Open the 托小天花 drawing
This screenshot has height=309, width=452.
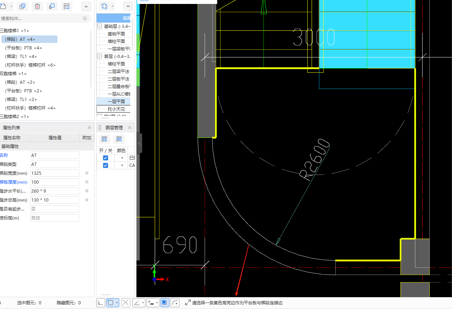pyautogui.click(x=116, y=109)
